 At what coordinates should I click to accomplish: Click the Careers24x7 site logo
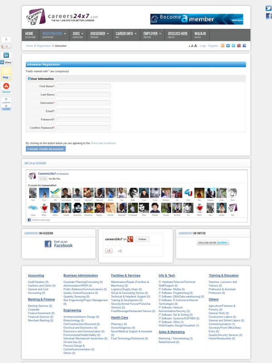[62, 17]
